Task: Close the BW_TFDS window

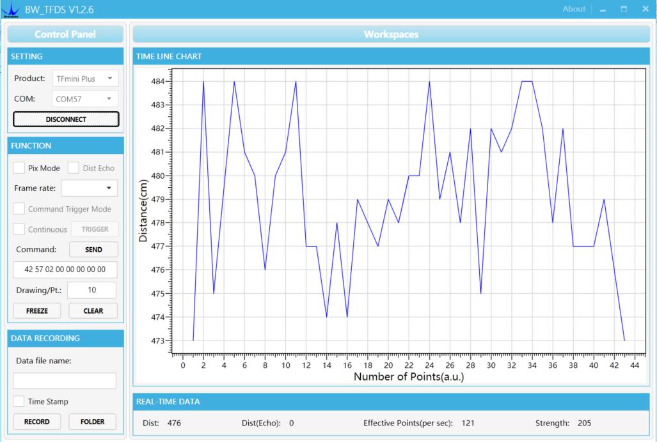Action: pyautogui.click(x=645, y=9)
